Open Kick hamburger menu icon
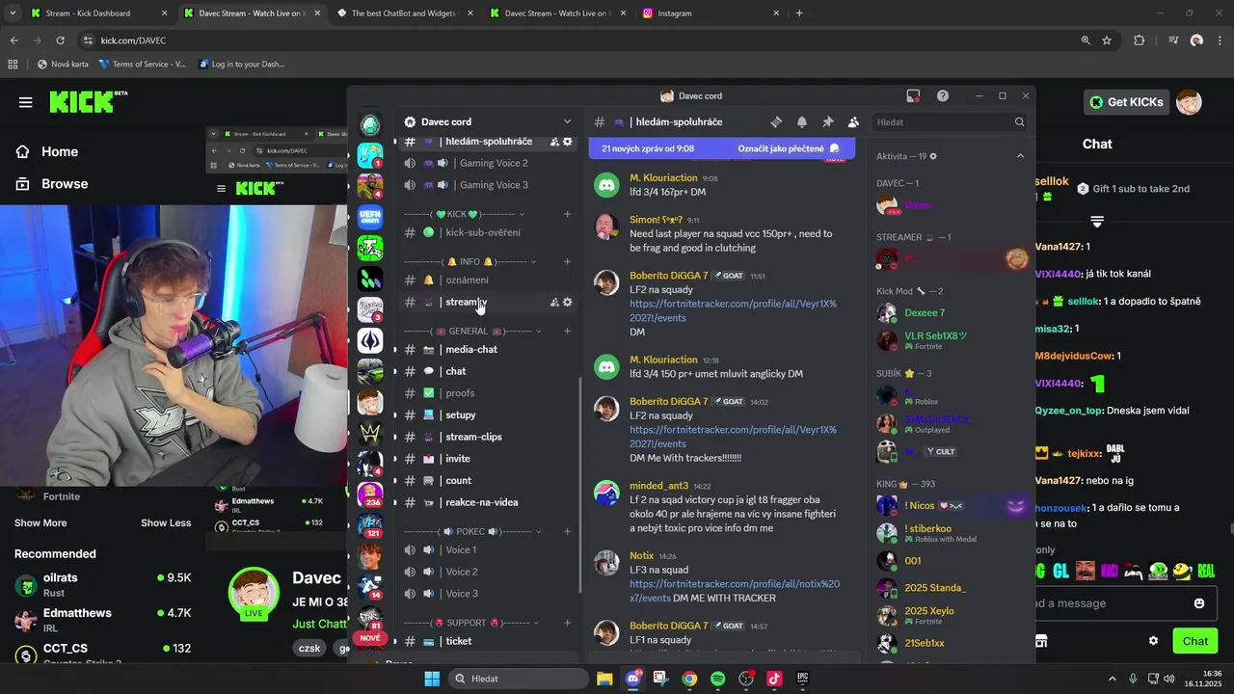 (x=25, y=102)
